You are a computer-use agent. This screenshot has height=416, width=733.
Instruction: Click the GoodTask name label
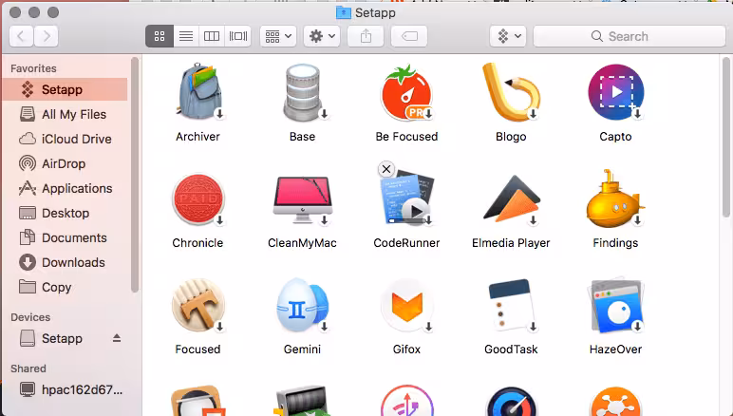[511, 350]
